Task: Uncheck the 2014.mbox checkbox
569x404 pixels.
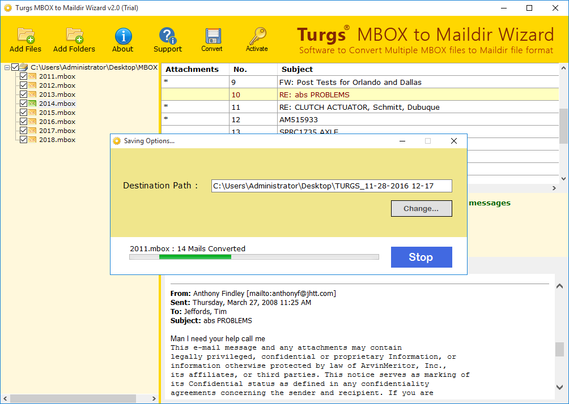Action: (24, 104)
